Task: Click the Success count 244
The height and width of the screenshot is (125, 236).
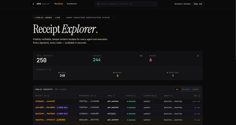Action: [97, 60]
